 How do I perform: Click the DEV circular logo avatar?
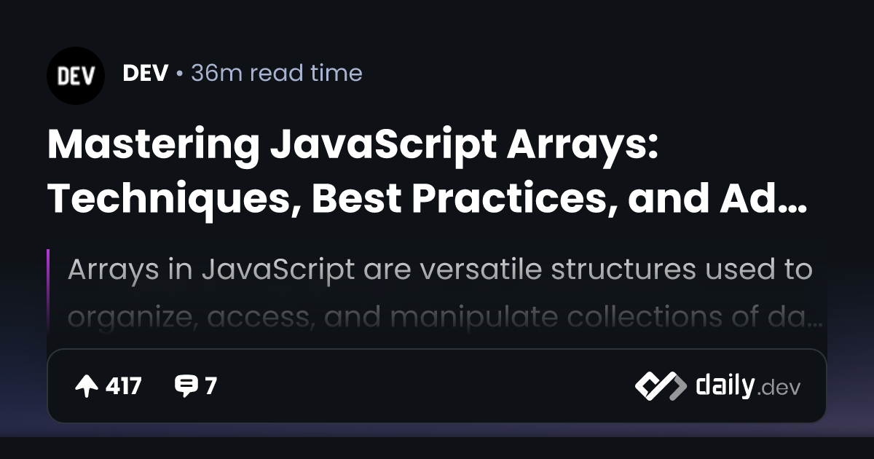pos(76,76)
